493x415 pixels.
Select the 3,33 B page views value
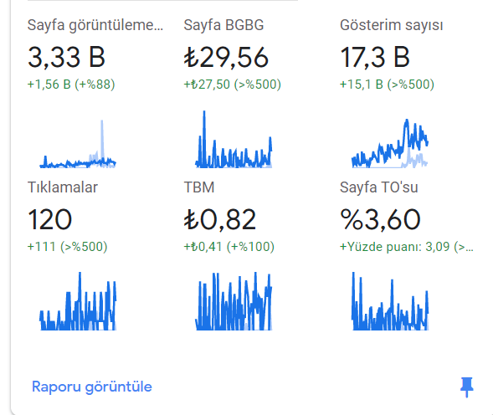click(66, 57)
